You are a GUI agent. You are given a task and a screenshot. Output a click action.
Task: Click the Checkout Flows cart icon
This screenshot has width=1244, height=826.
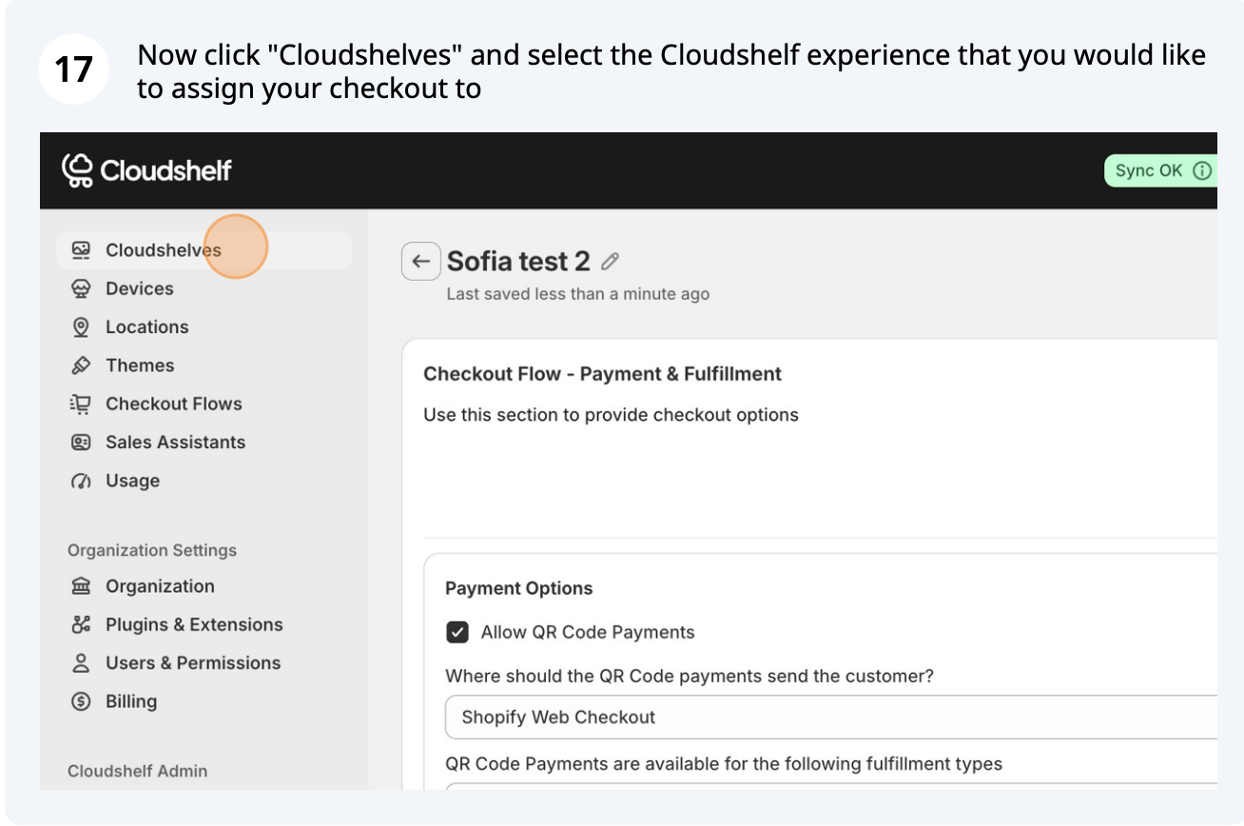pyautogui.click(x=81, y=403)
